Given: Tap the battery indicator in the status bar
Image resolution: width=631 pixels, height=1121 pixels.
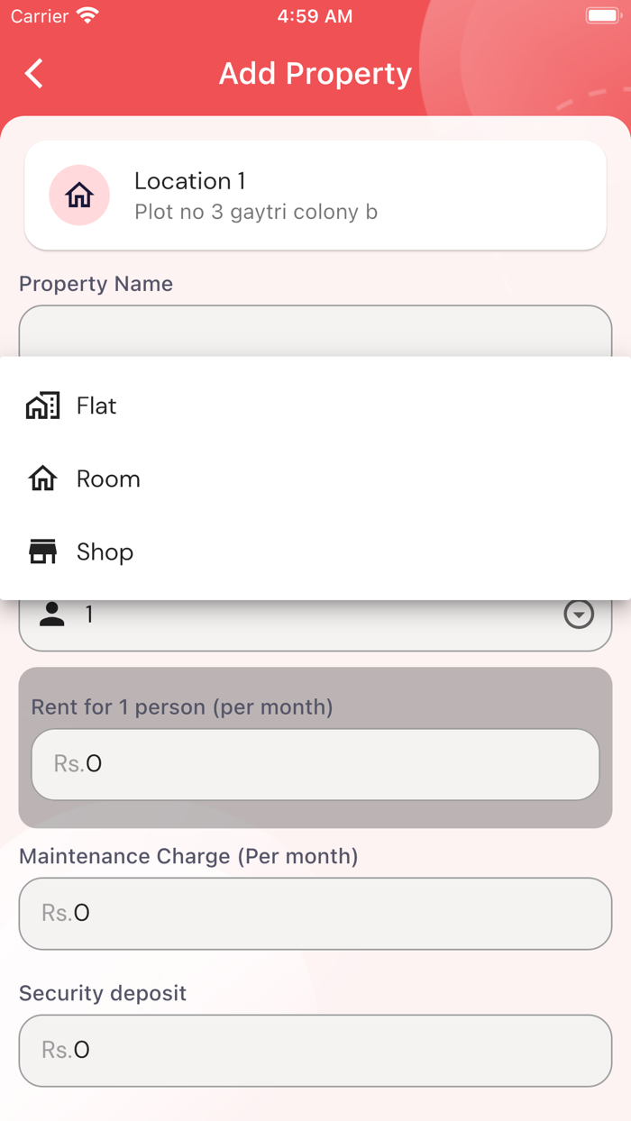Looking at the screenshot, I should [602, 14].
